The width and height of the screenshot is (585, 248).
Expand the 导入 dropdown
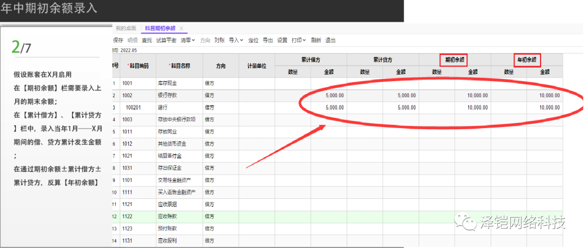[x=237, y=40]
